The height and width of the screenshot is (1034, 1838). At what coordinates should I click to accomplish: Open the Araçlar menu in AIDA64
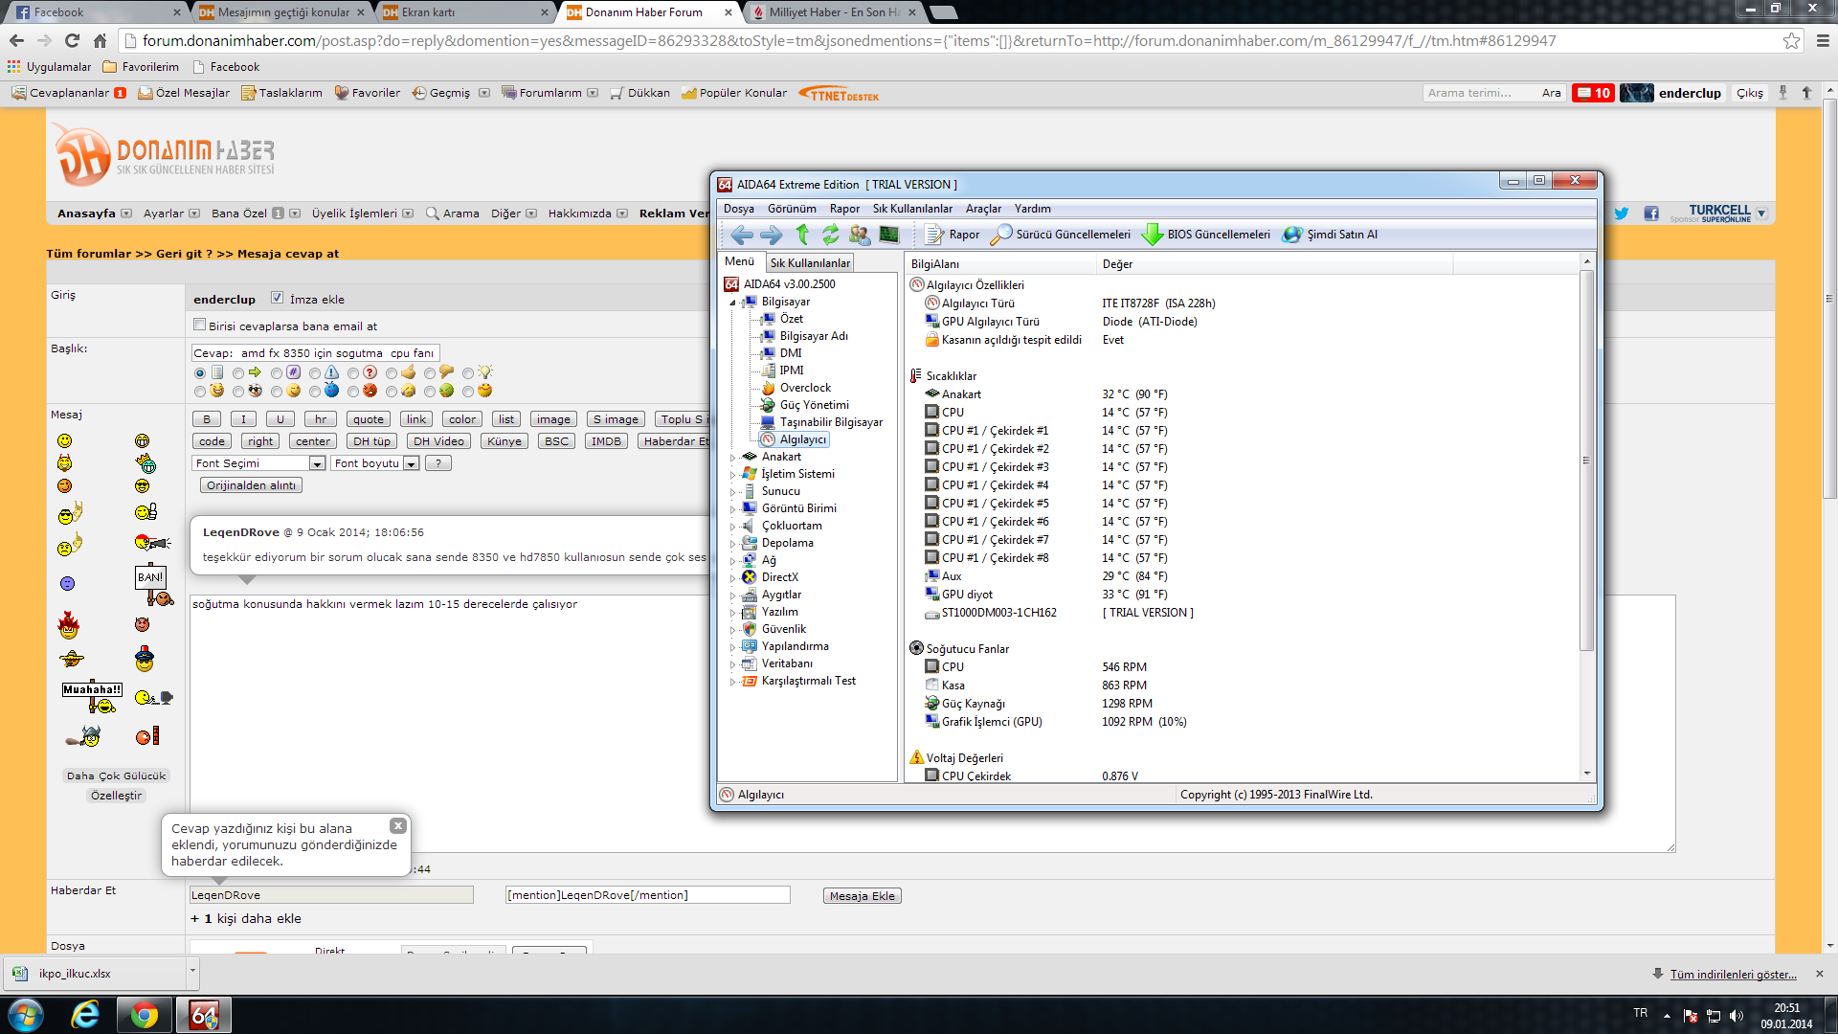(x=983, y=209)
